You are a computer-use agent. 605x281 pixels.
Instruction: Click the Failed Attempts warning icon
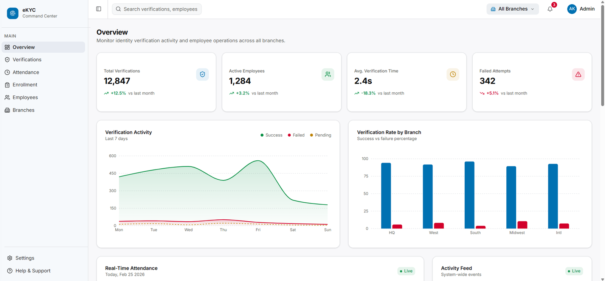(x=578, y=75)
